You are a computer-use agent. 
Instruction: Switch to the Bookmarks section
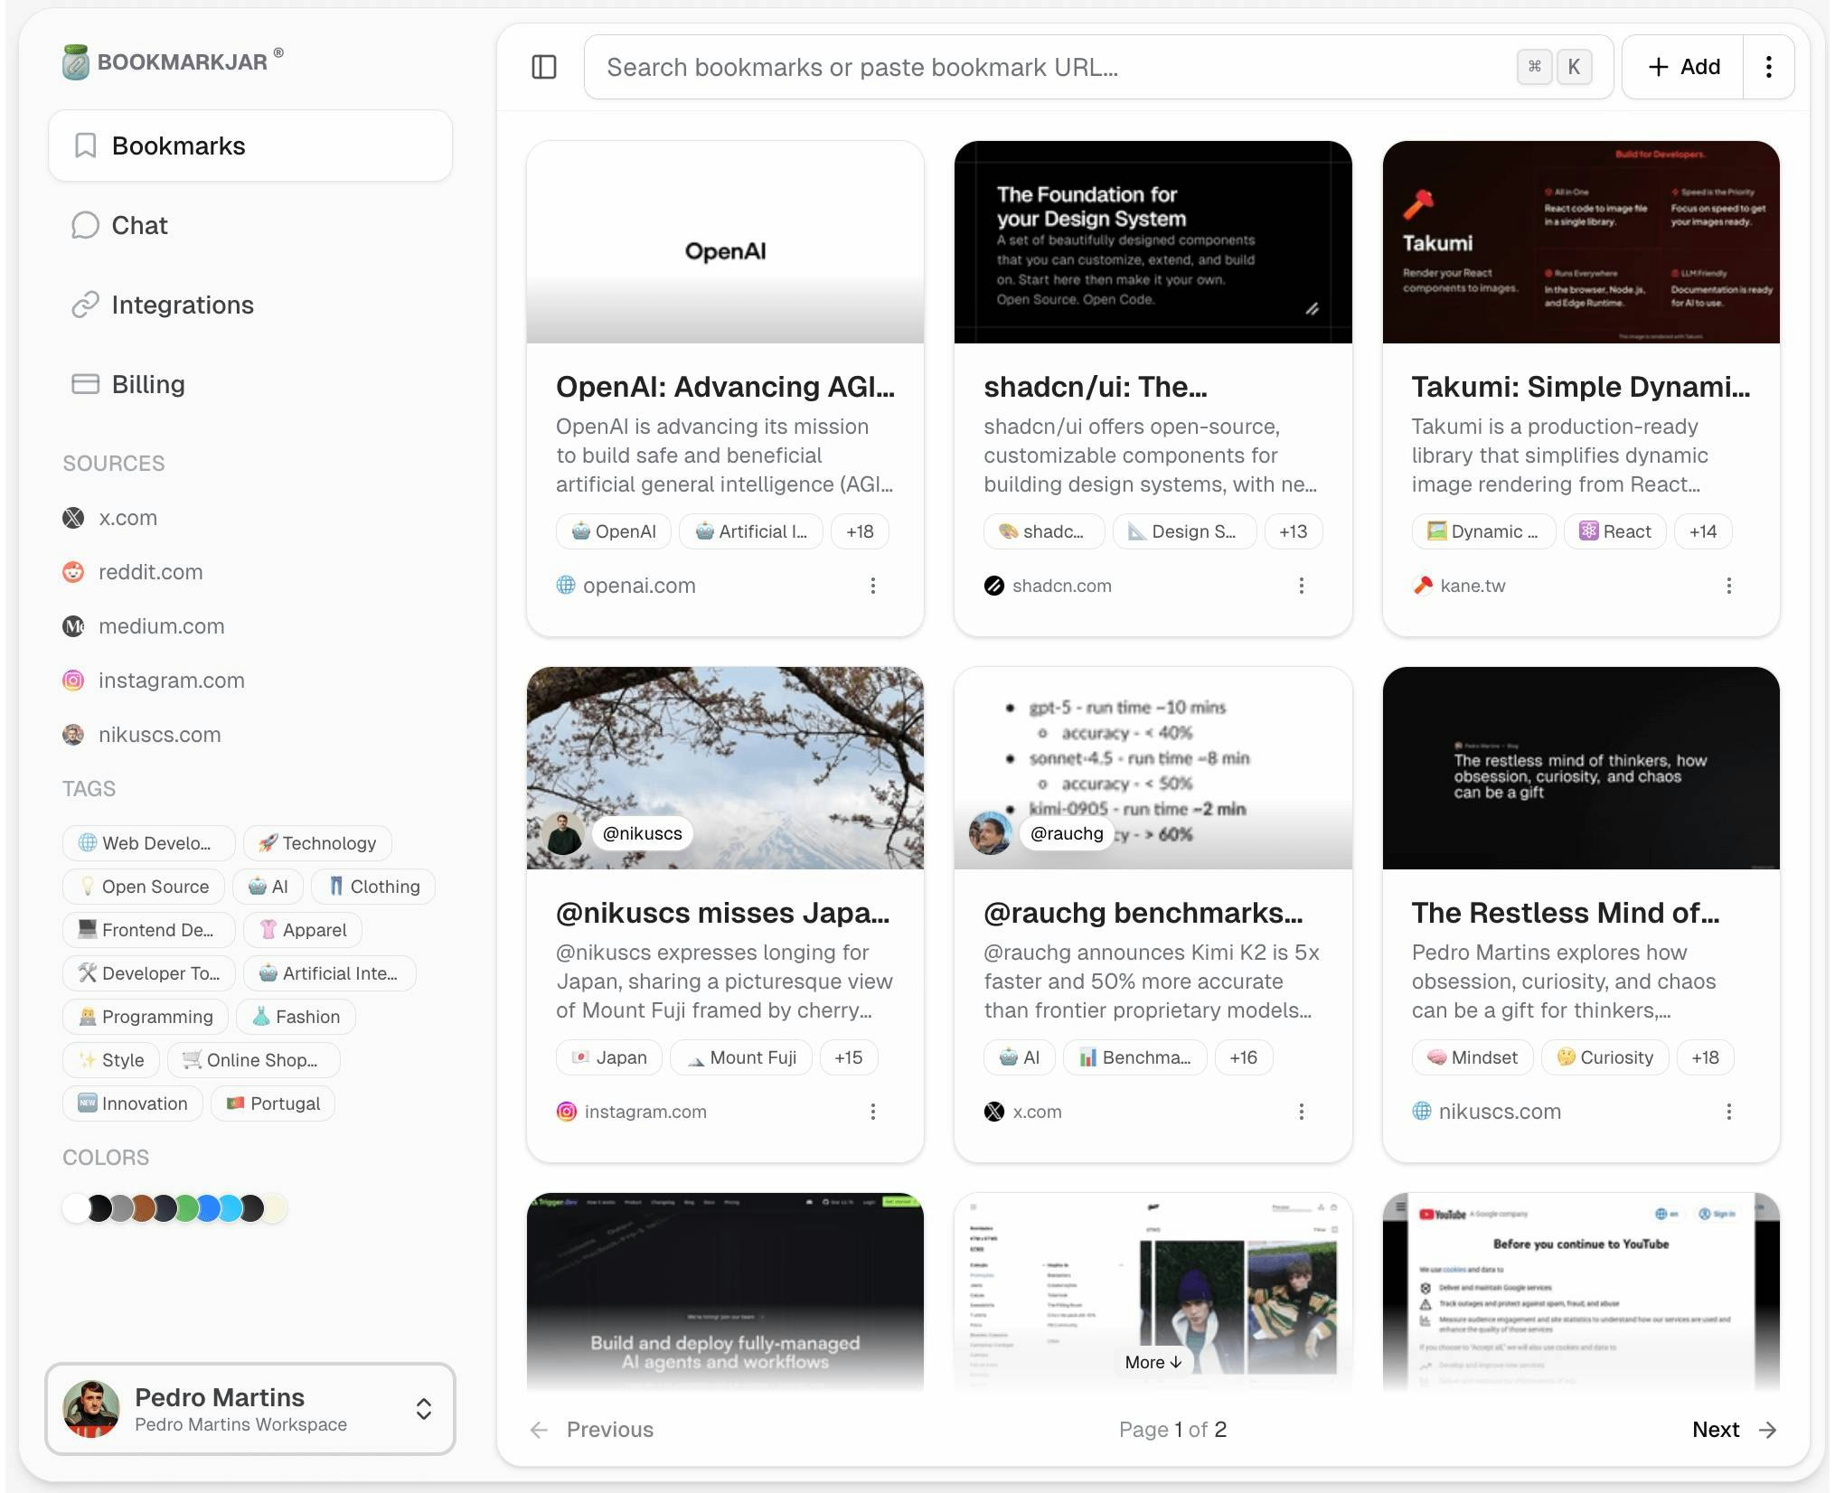coord(178,146)
